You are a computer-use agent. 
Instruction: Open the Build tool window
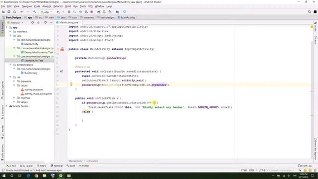[71, 166]
